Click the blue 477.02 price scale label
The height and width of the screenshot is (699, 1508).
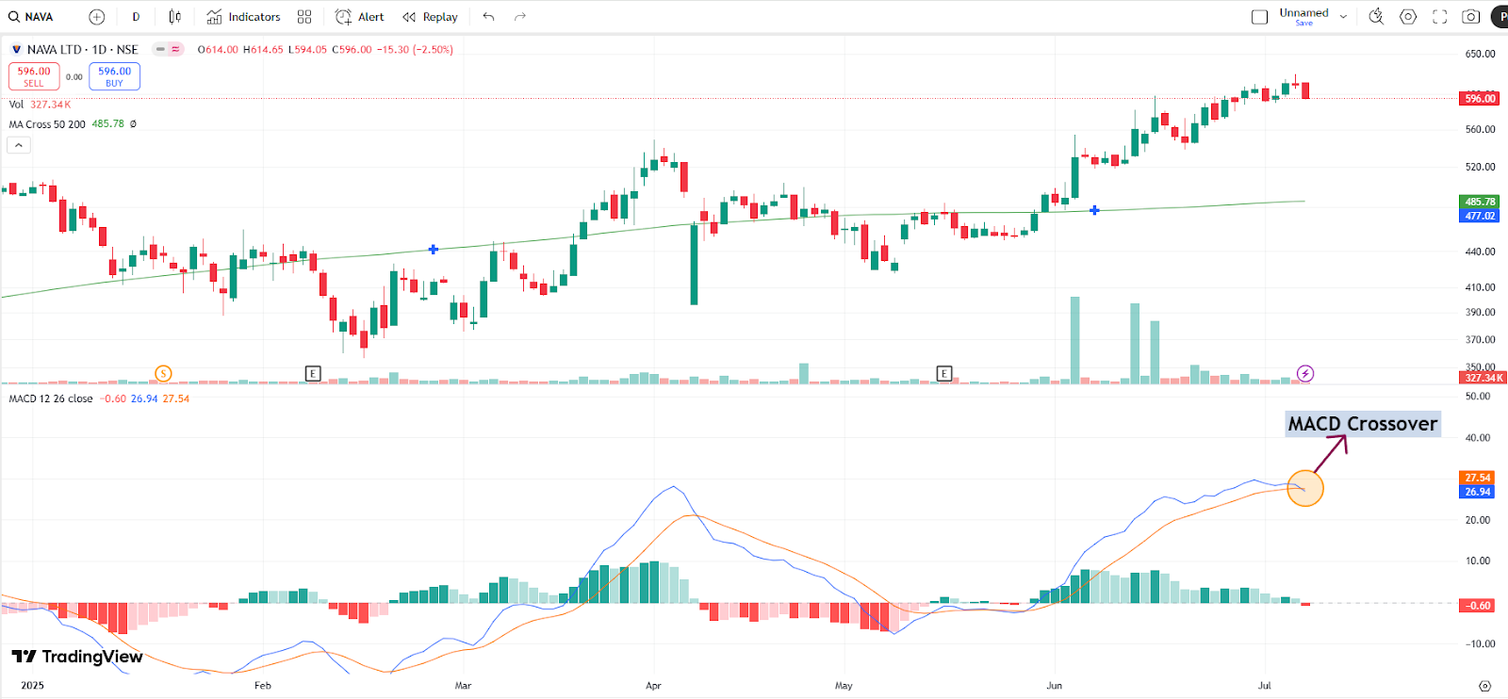[x=1480, y=216]
